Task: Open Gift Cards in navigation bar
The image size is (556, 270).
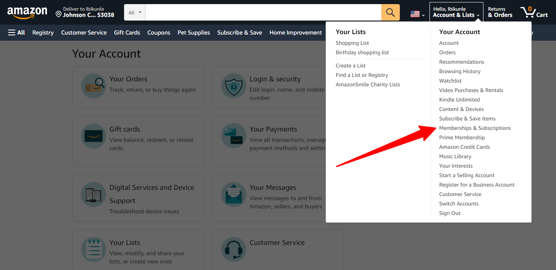Action: 127,32
